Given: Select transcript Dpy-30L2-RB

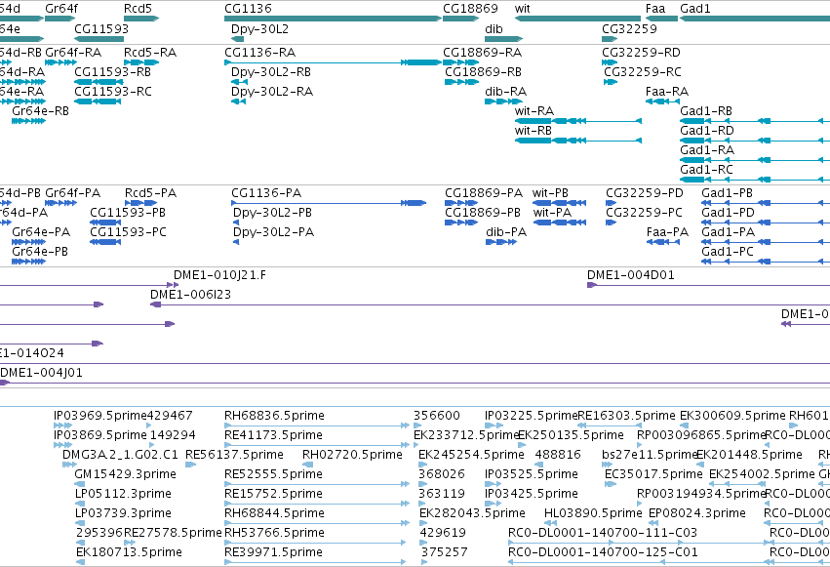Looking at the screenshot, I should pos(239,82).
